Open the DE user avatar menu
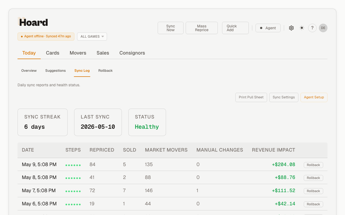 [323, 28]
